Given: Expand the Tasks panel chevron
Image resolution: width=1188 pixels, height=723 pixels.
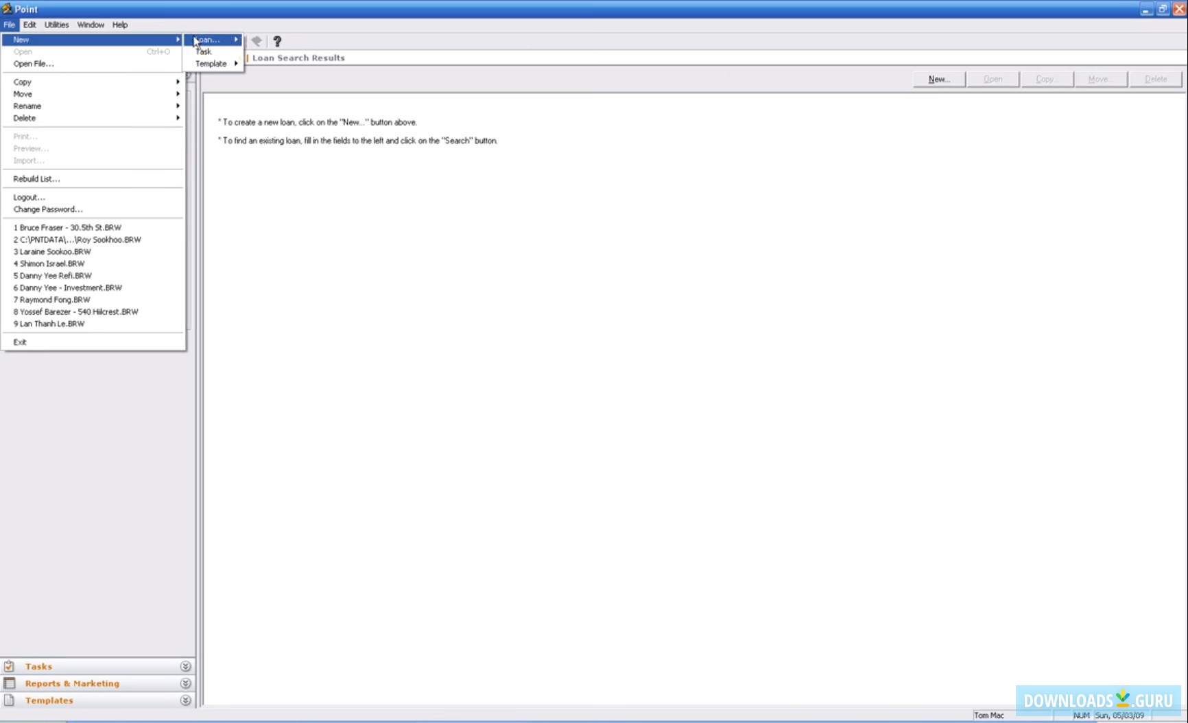Looking at the screenshot, I should [185, 666].
